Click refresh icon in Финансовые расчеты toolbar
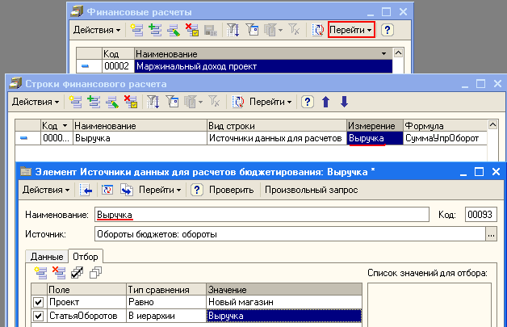The image size is (507, 327). tap(317, 30)
